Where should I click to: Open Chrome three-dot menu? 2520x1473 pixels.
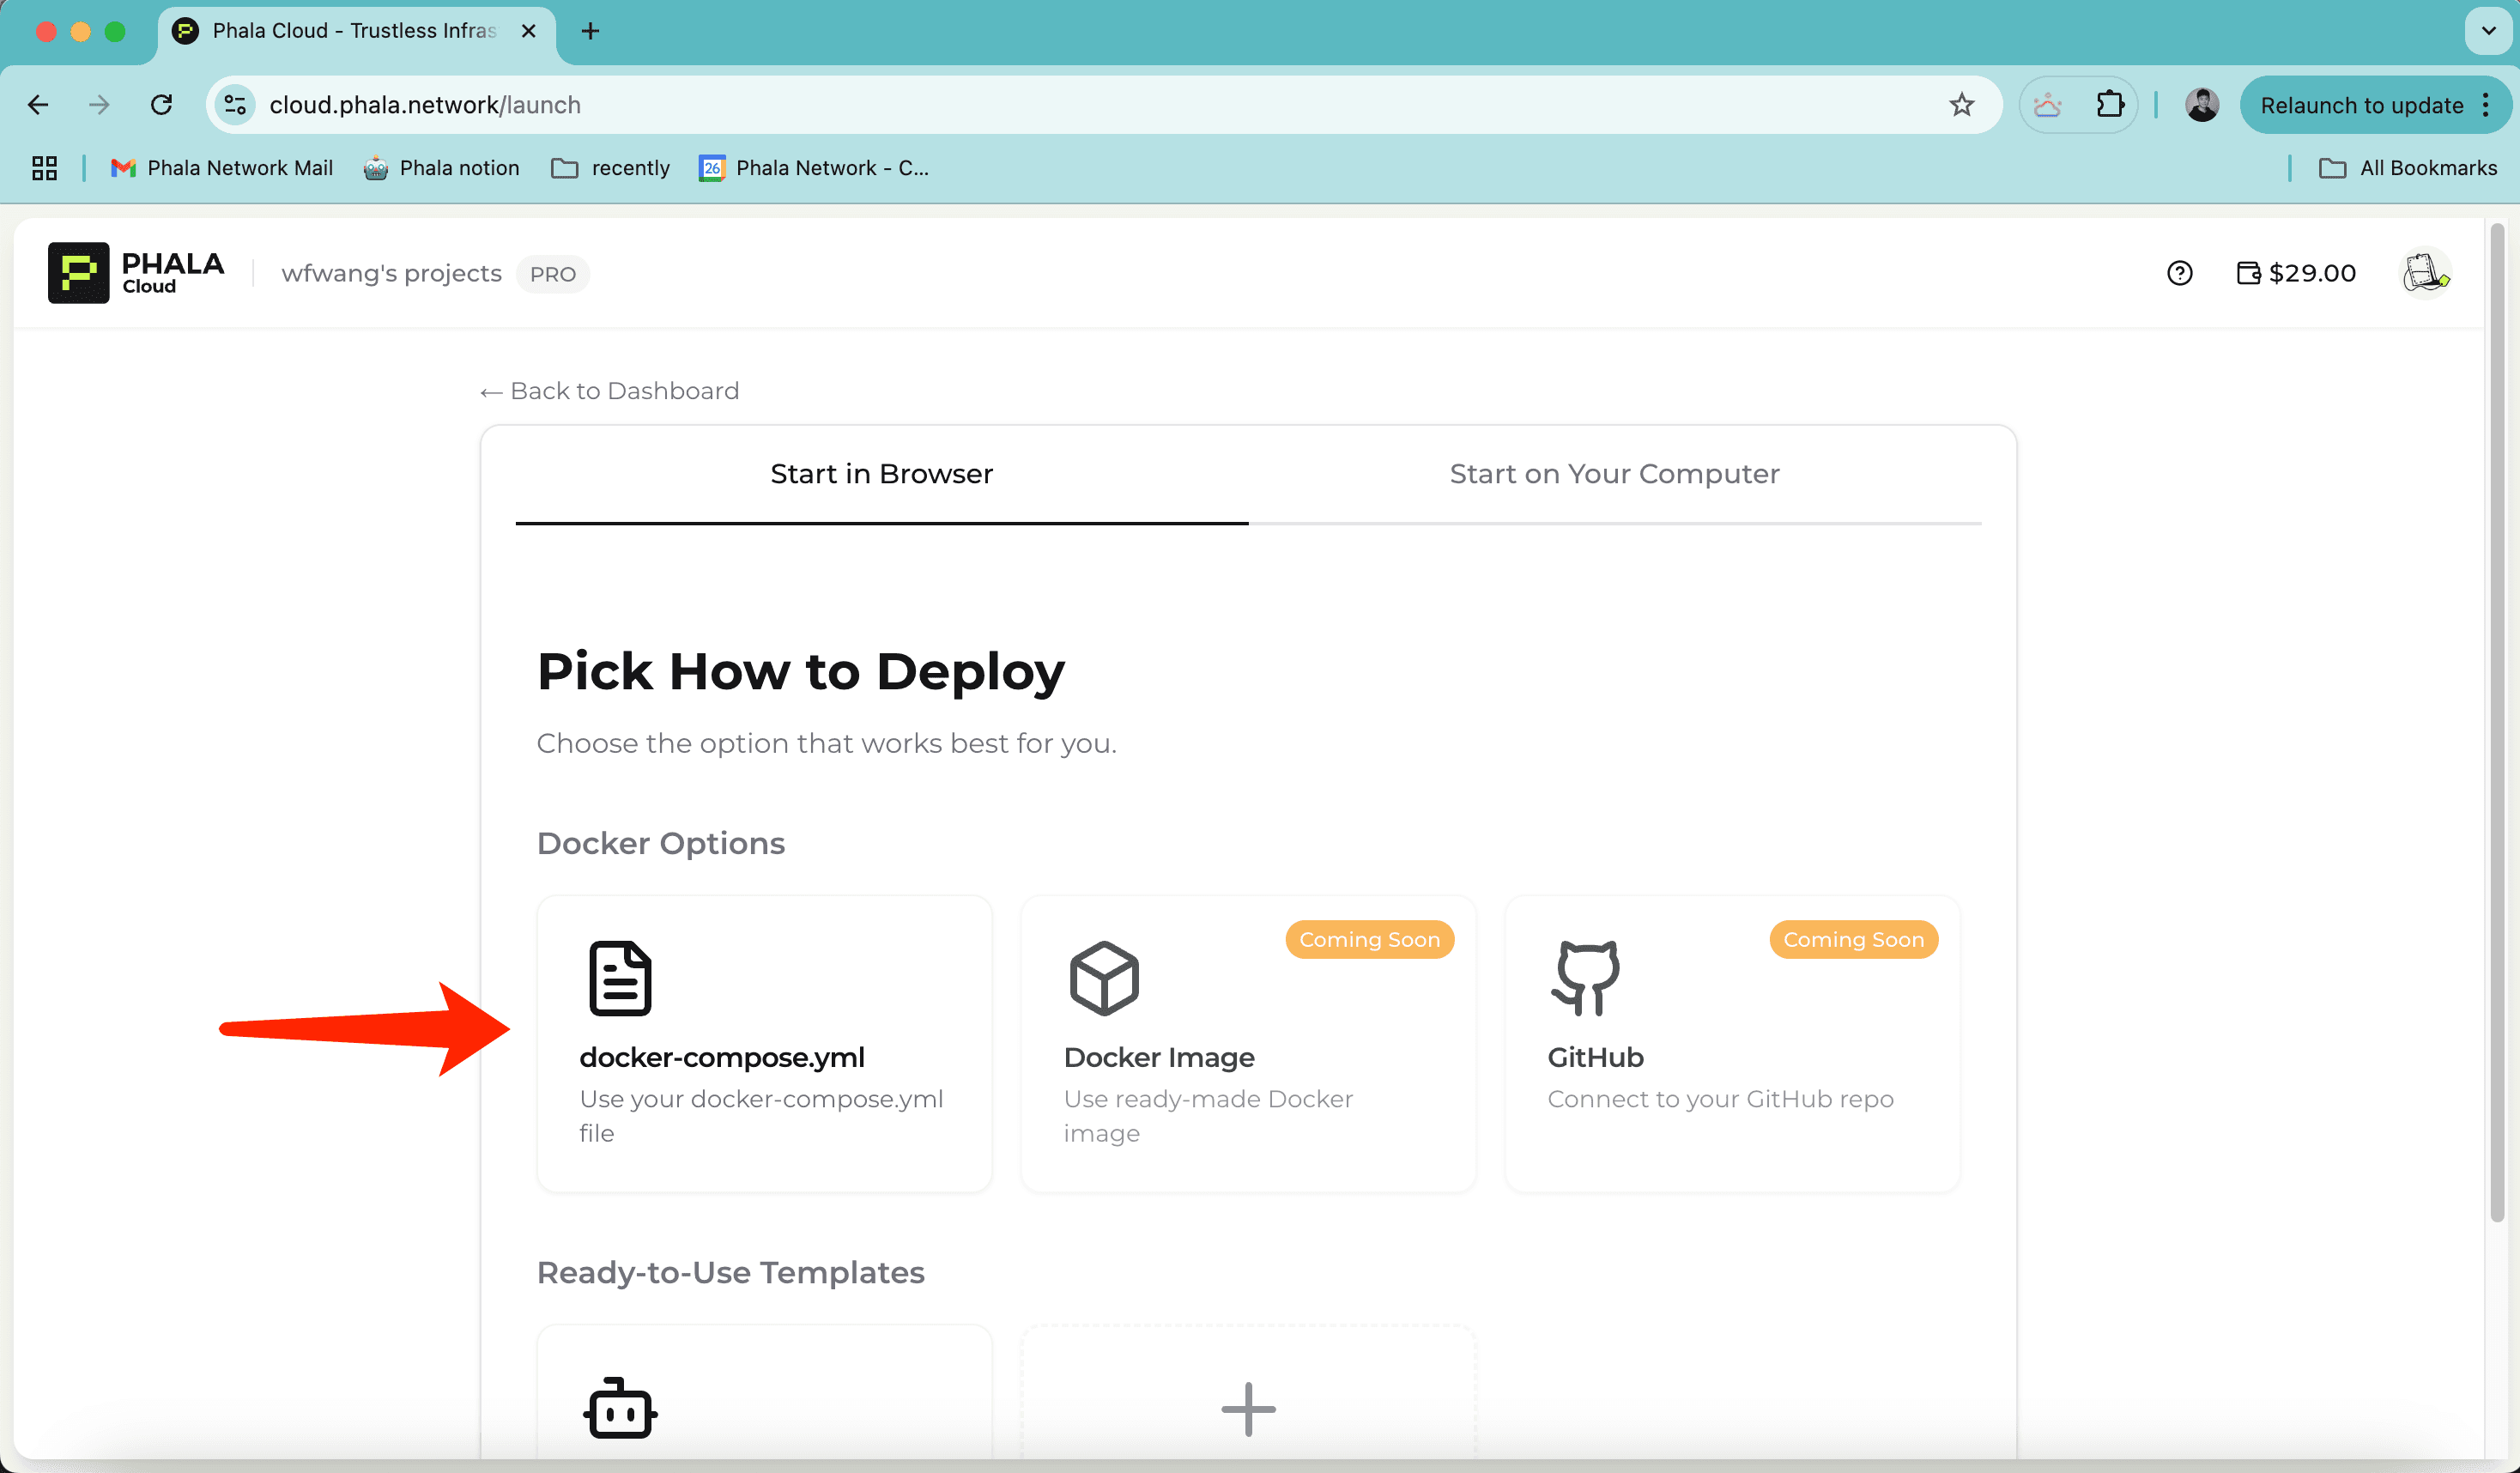click(x=2486, y=105)
